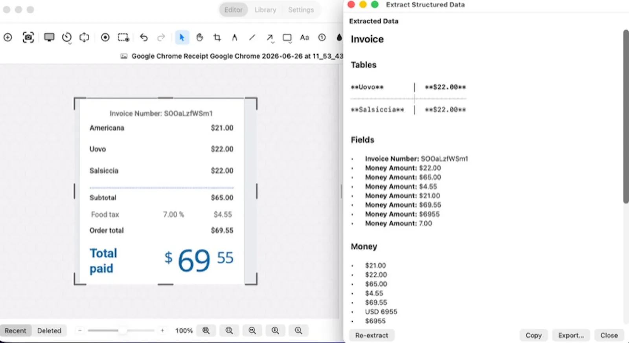This screenshot has width=629, height=343.
Task: Click the Money Amount: $21.00 field
Action: point(403,196)
